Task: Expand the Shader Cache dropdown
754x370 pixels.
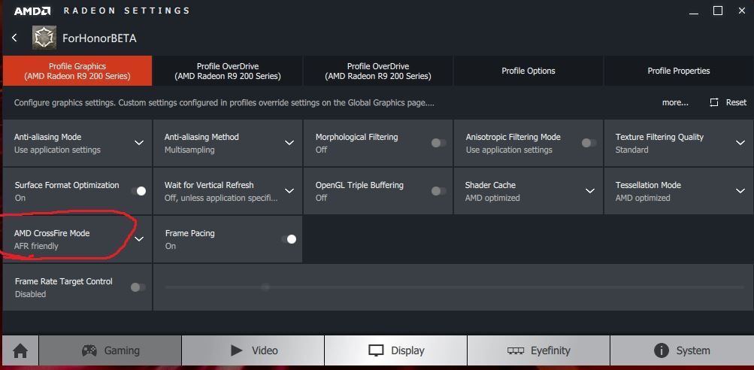Action: (x=590, y=191)
